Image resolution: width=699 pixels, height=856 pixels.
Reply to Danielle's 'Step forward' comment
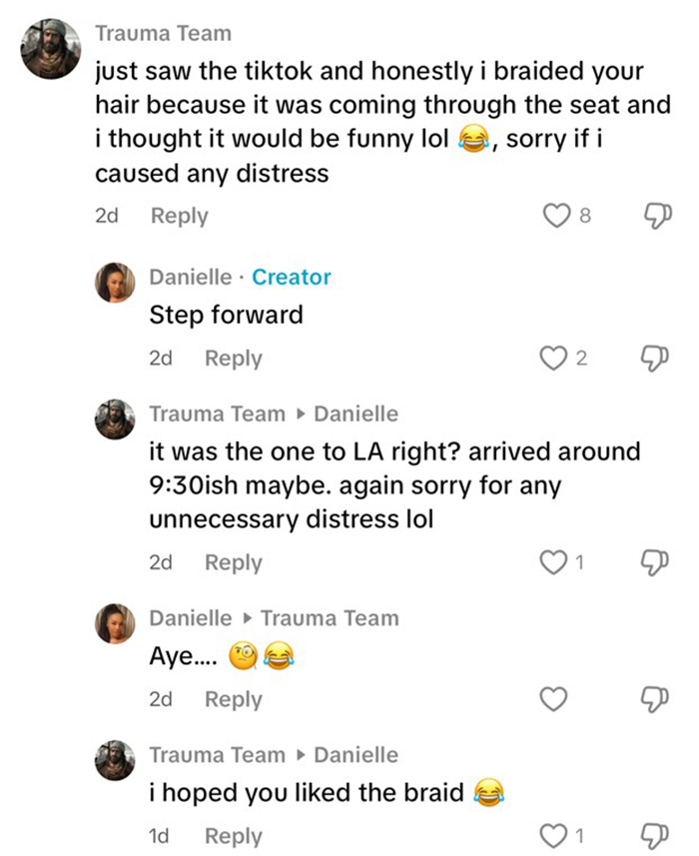(233, 358)
